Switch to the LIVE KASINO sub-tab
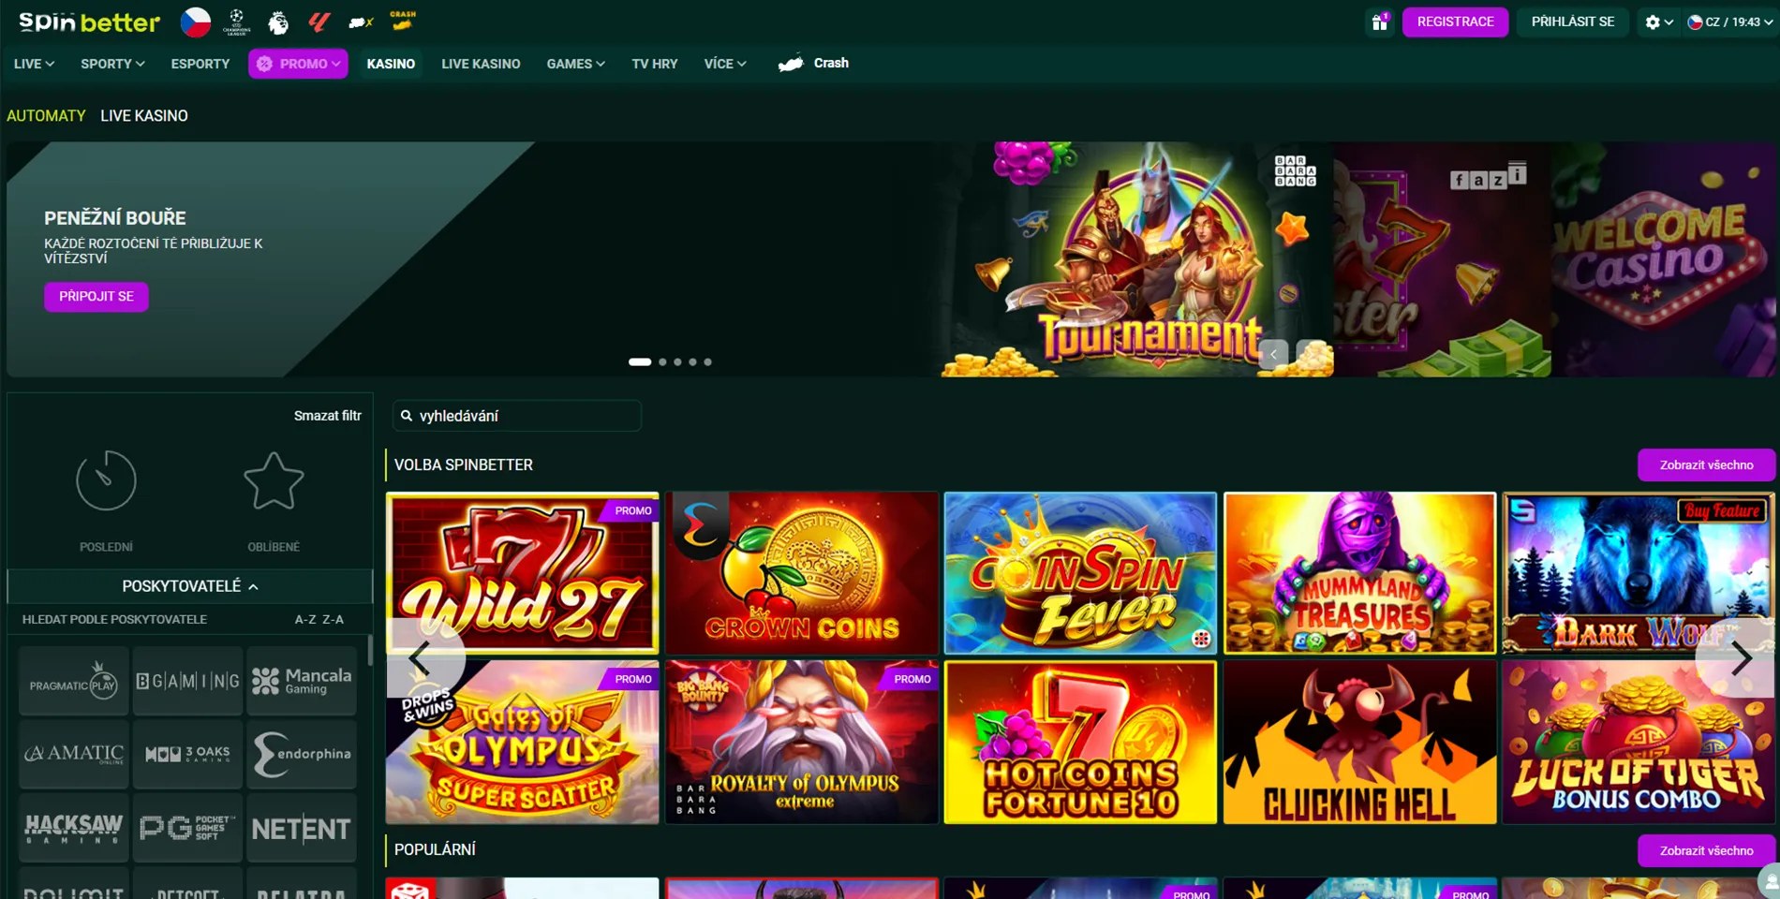The image size is (1780, 899). pyautogui.click(x=144, y=115)
